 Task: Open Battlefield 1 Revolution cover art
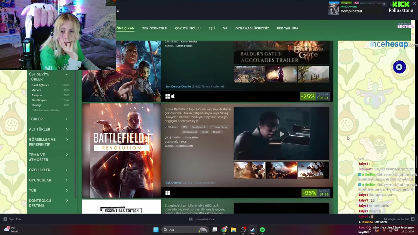(121, 151)
